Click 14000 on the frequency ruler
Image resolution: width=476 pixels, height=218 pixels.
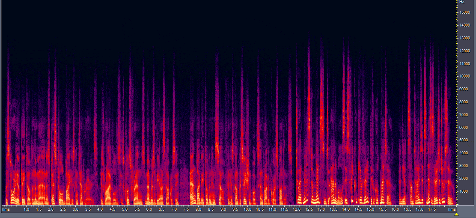click(x=465, y=25)
